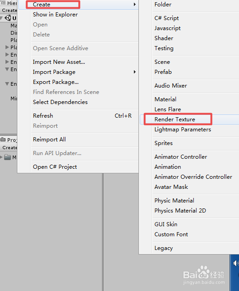Screen dimensions: 239x291
Task: Click the Project tab folder icon
Action: coord(3,140)
